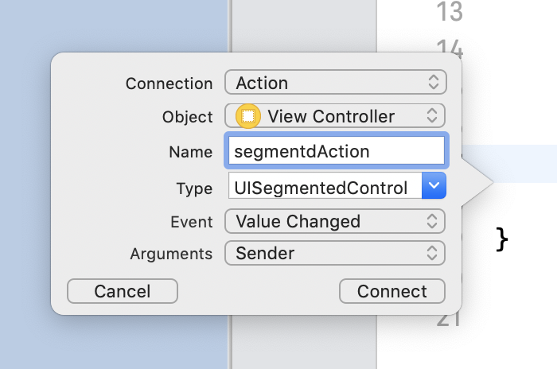Click line number 21 in gutter
The height and width of the screenshot is (369, 557).
450,320
